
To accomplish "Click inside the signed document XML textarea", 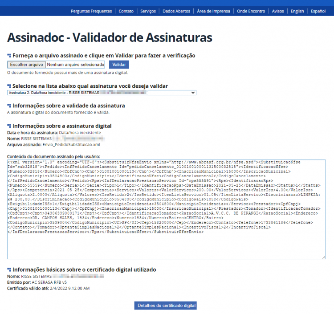I will coord(167,209).
